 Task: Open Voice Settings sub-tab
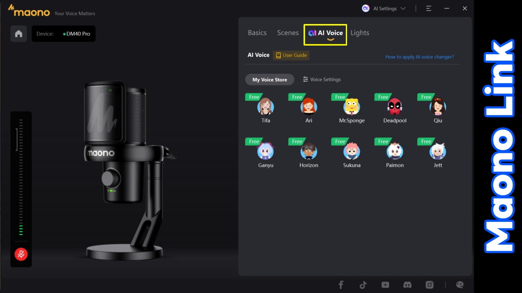[x=322, y=80]
